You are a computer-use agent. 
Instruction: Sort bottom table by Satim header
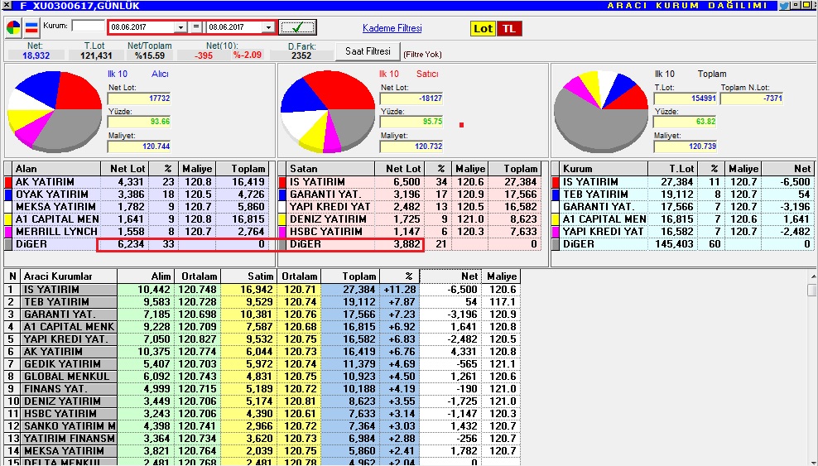click(249, 276)
